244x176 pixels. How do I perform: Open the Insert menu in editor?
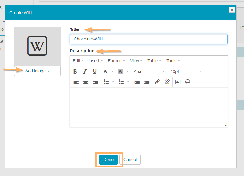[96, 61]
